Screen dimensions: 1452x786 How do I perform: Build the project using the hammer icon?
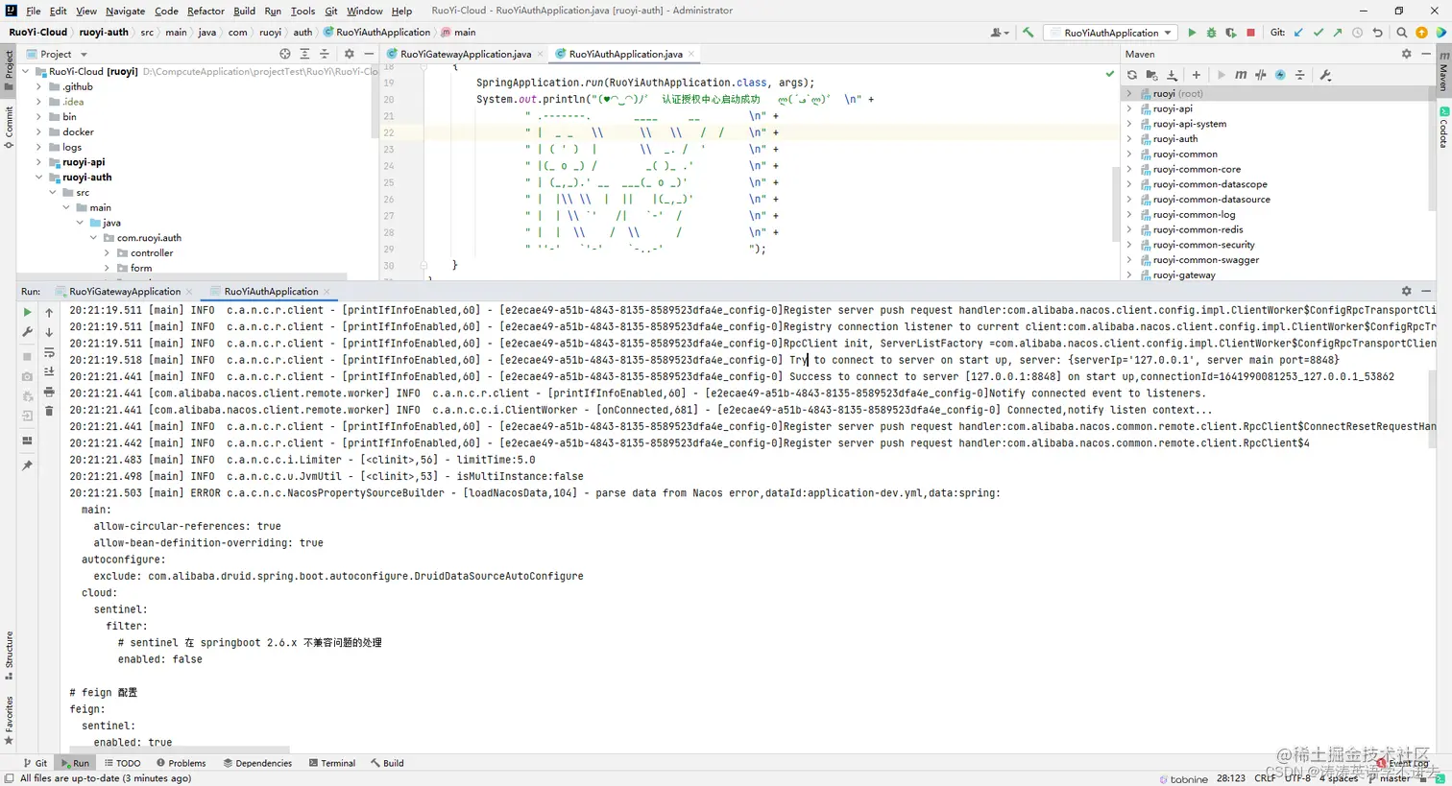[1028, 33]
